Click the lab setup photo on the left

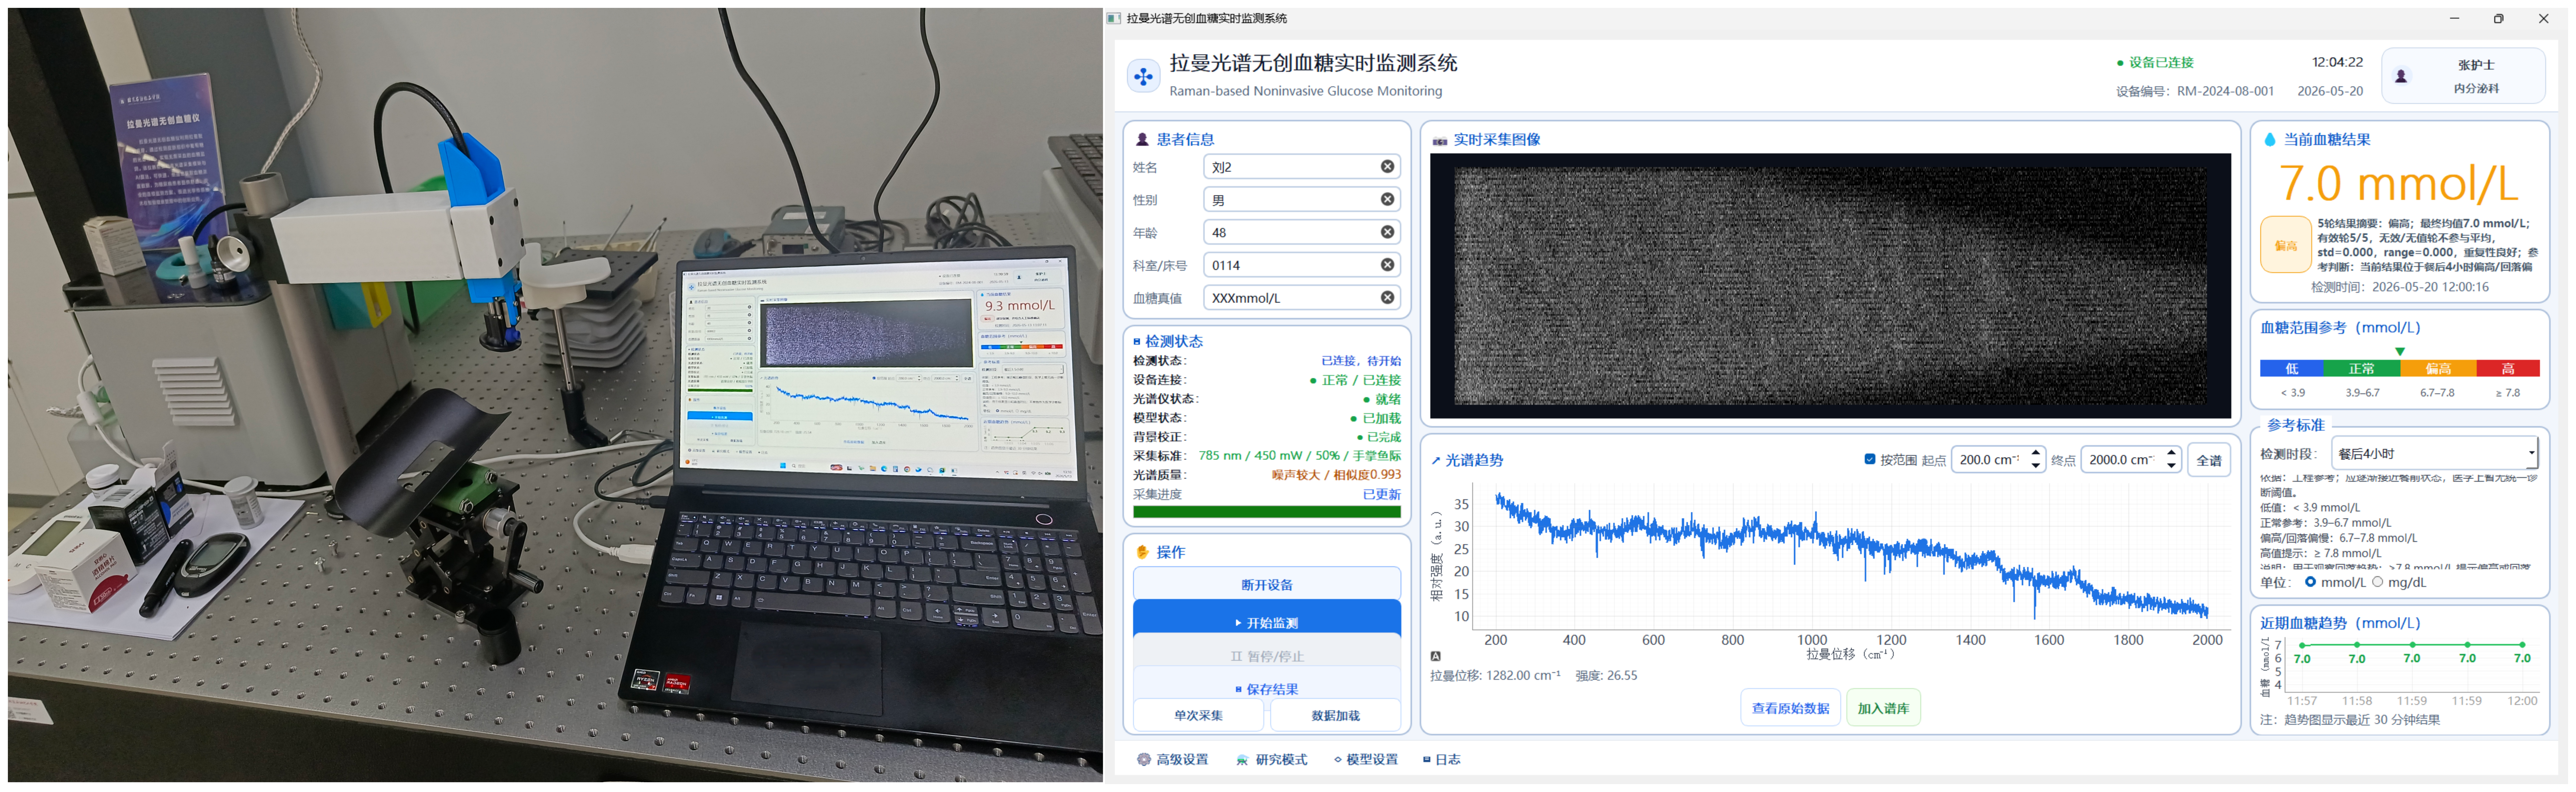[x=555, y=395]
